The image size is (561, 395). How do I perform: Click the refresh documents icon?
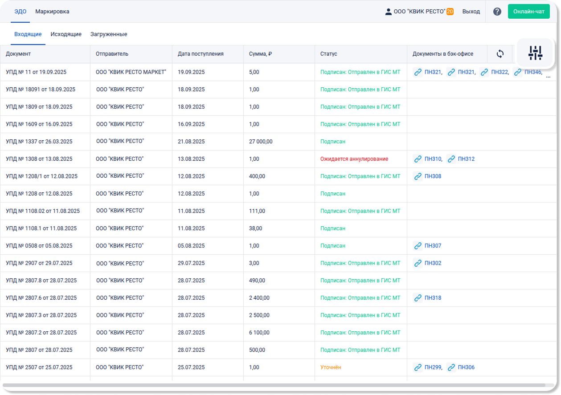pyautogui.click(x=500, y=54)
